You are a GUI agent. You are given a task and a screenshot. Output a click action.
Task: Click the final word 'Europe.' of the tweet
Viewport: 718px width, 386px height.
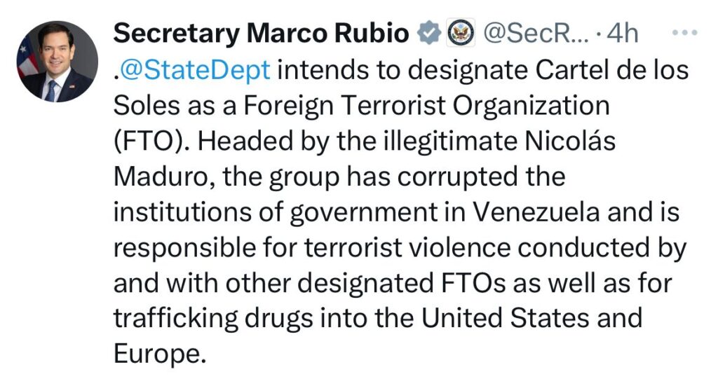point(161,353)
